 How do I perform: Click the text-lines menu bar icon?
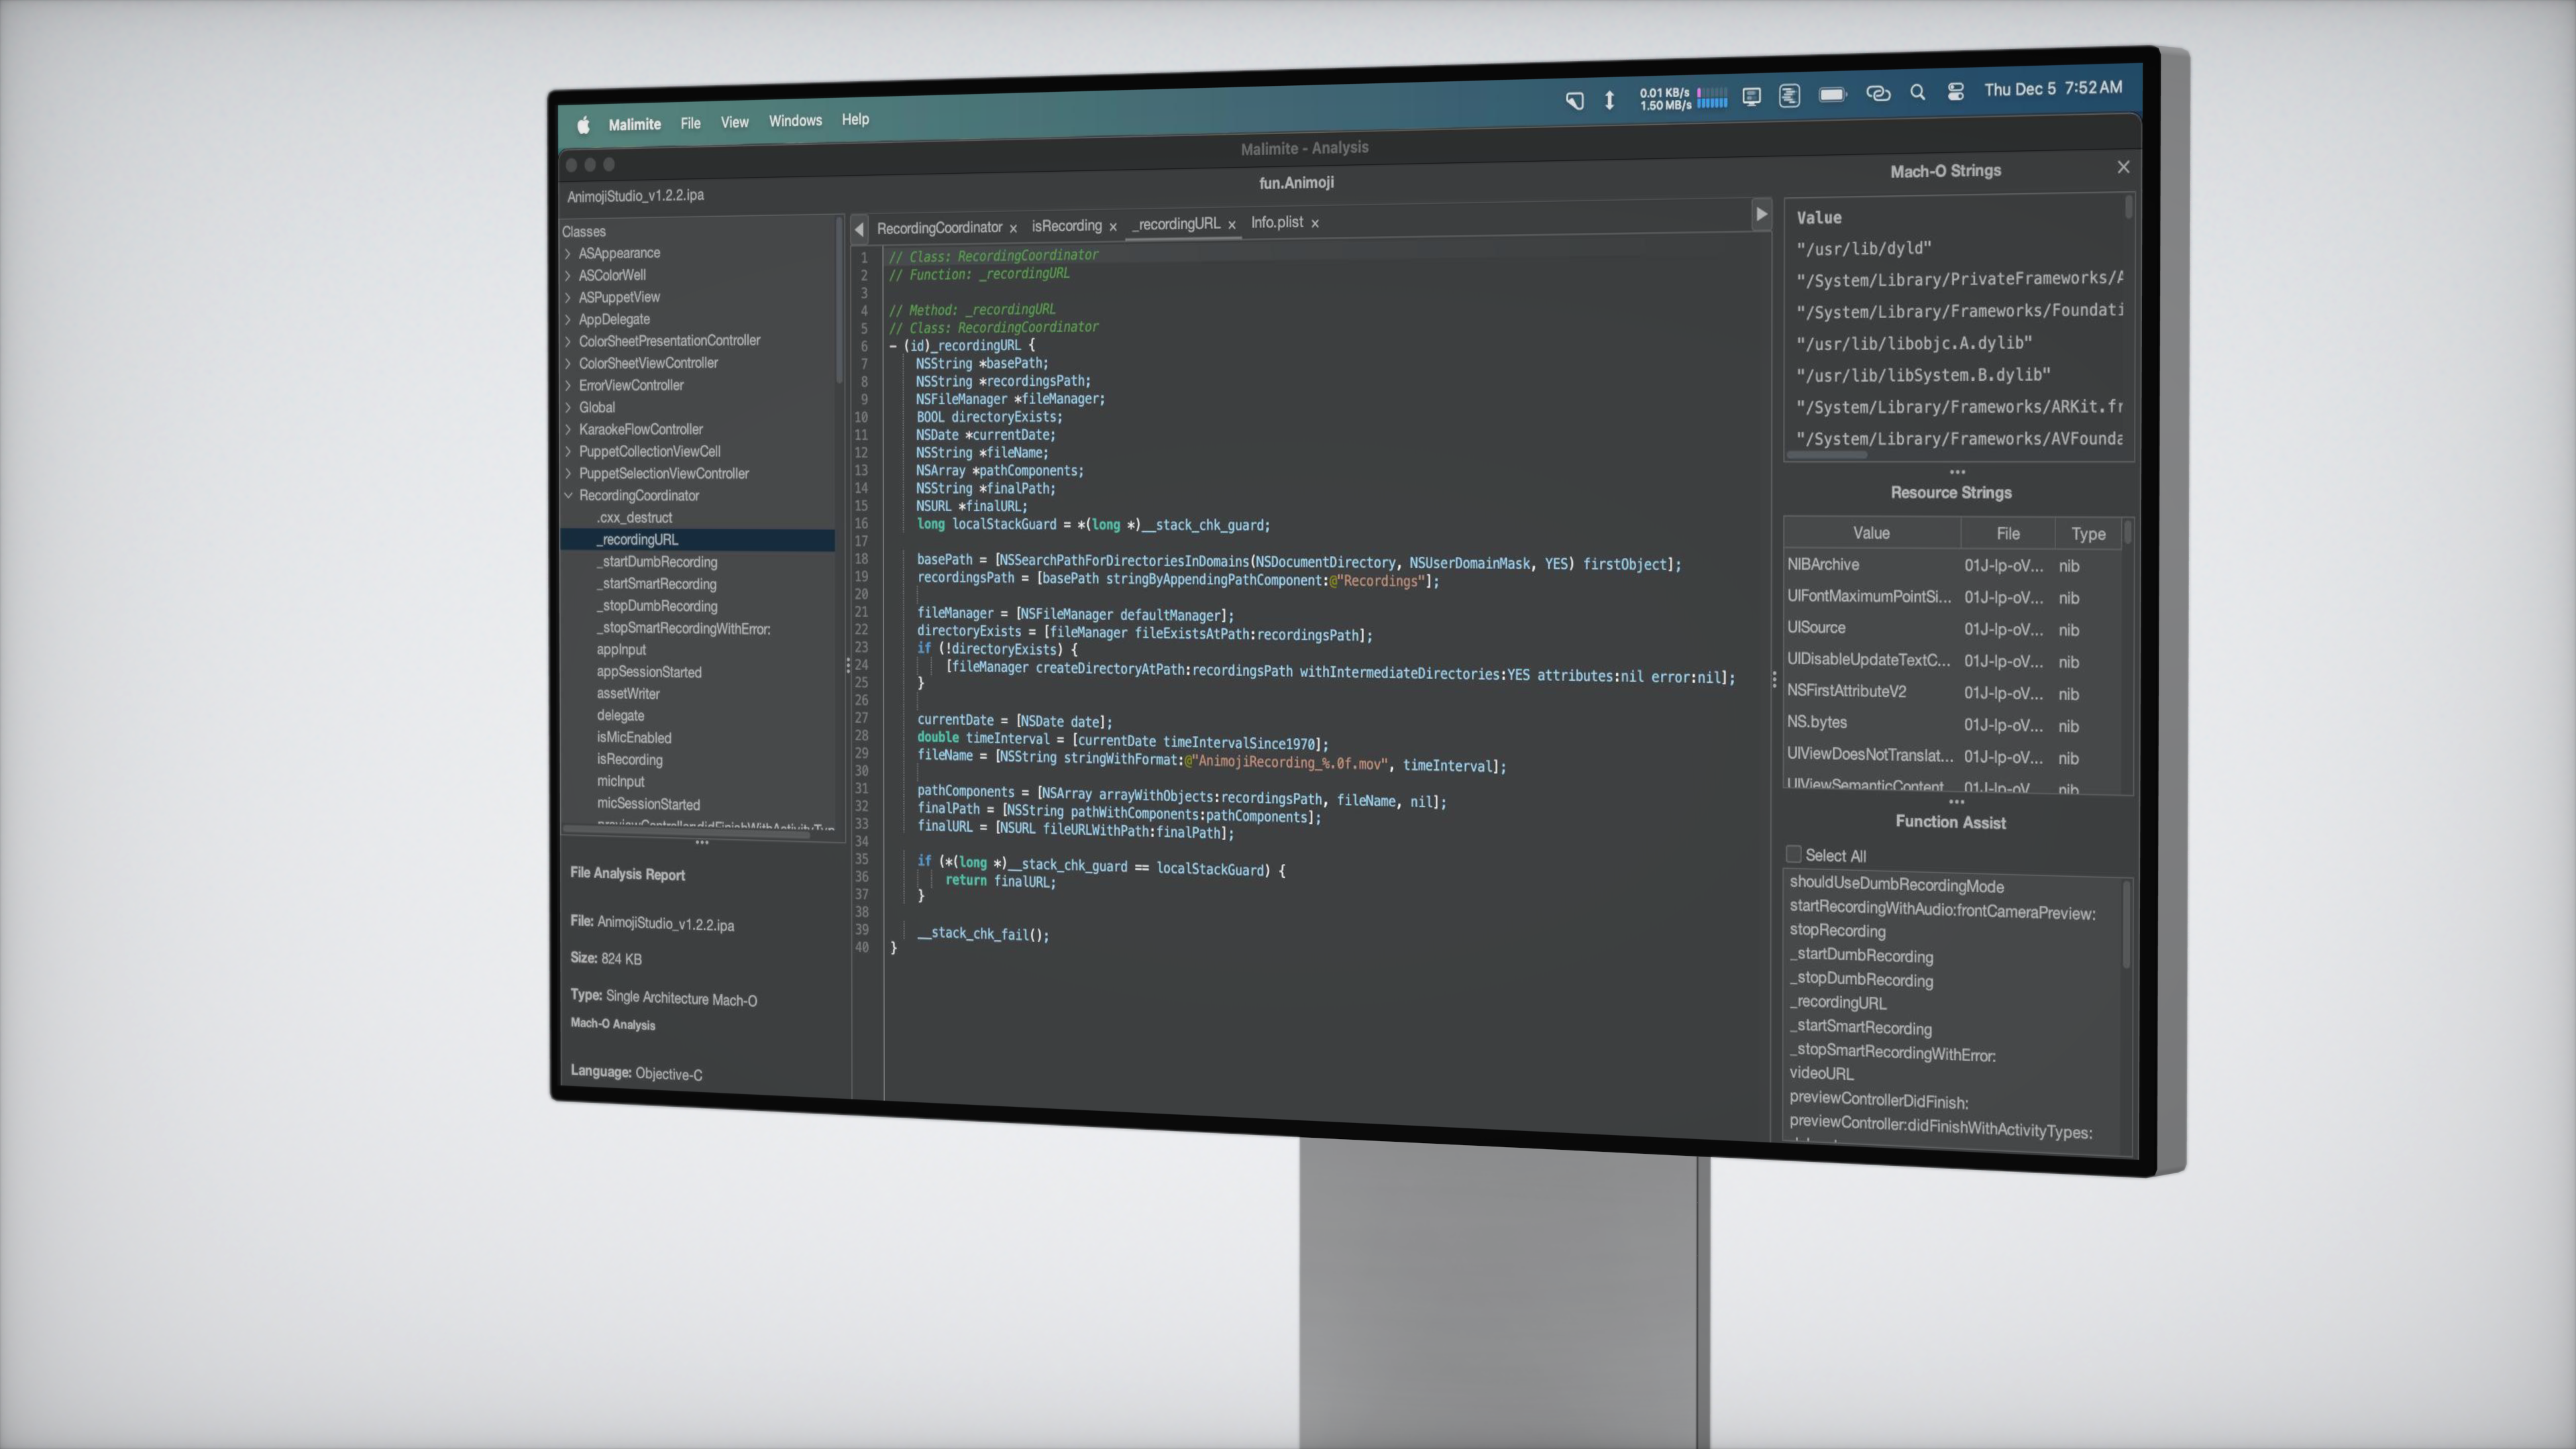point(1789,95)
